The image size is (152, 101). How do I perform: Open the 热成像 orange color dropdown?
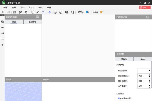coord(102,12)
